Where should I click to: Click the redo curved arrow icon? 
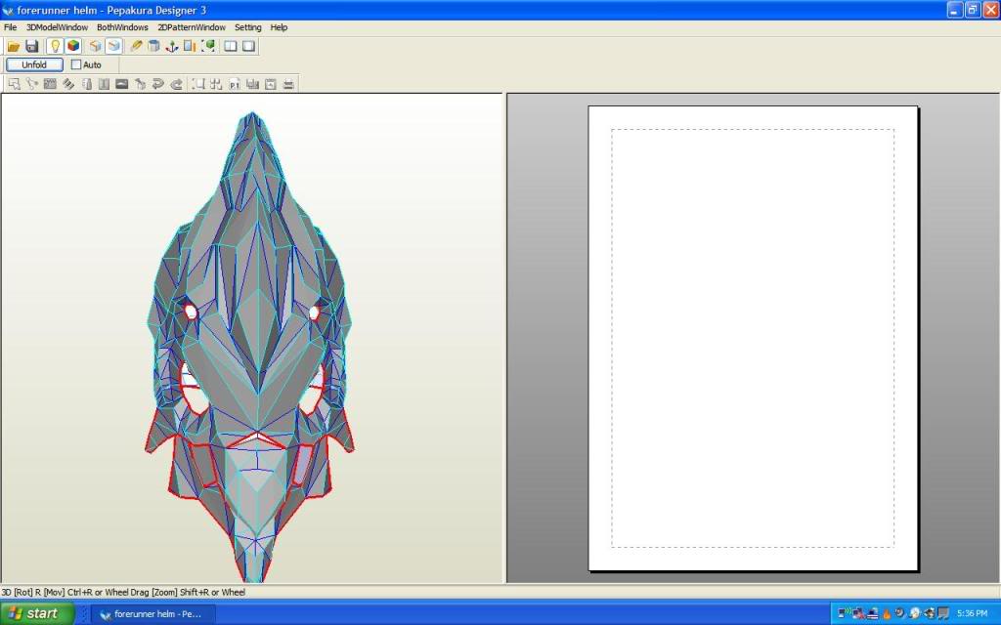click(x=176, y=84)
